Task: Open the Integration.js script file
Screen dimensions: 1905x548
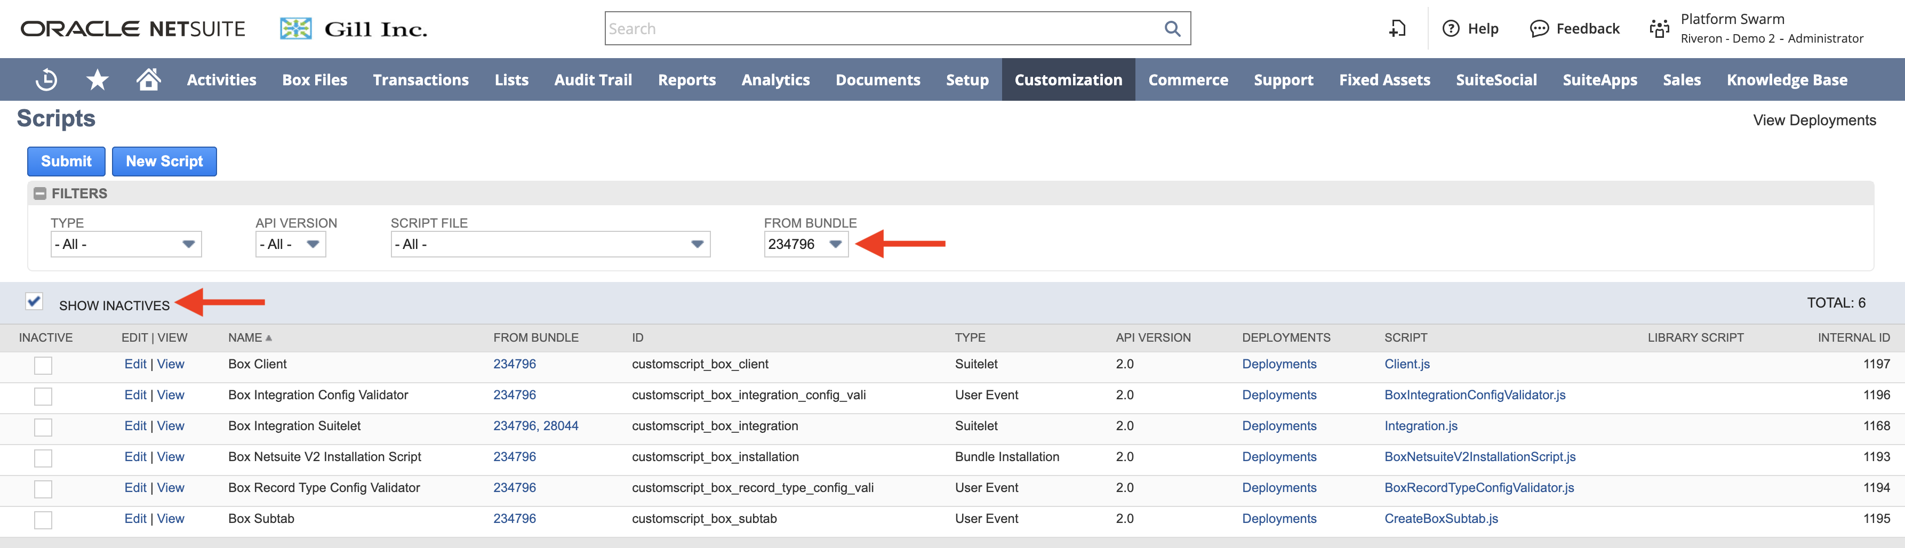Action: point(1421,426)
